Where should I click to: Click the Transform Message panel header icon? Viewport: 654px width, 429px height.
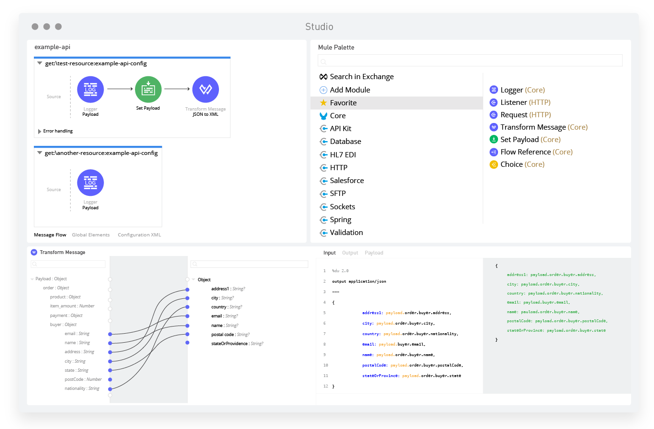(34, 252)
